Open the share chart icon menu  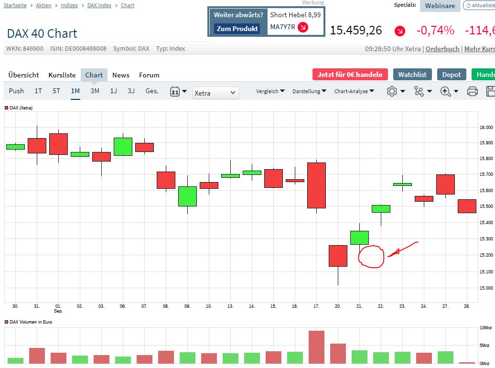pyautogui.click(x=419, y=91)
